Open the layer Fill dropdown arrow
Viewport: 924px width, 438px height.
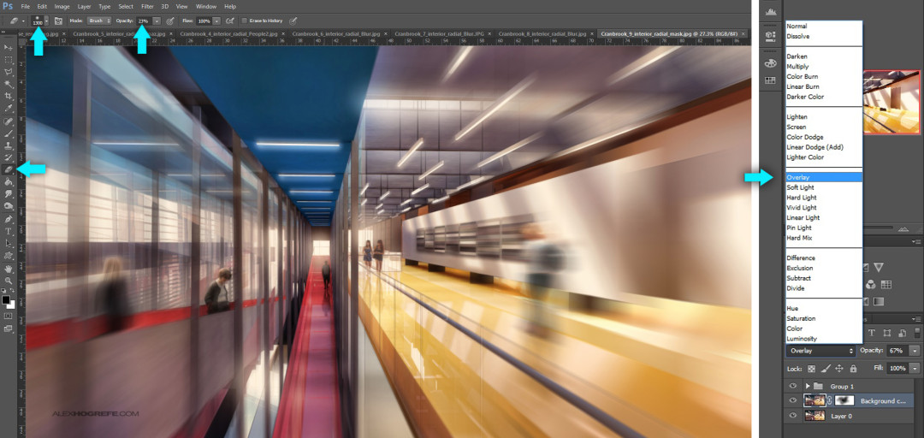[915, 369]
